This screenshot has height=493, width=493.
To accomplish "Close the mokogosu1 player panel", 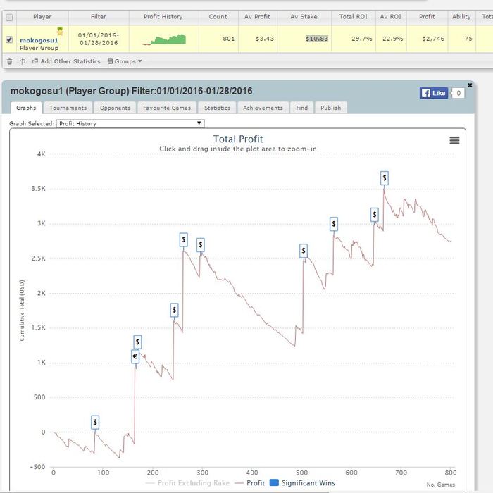I will coord(470,85).
